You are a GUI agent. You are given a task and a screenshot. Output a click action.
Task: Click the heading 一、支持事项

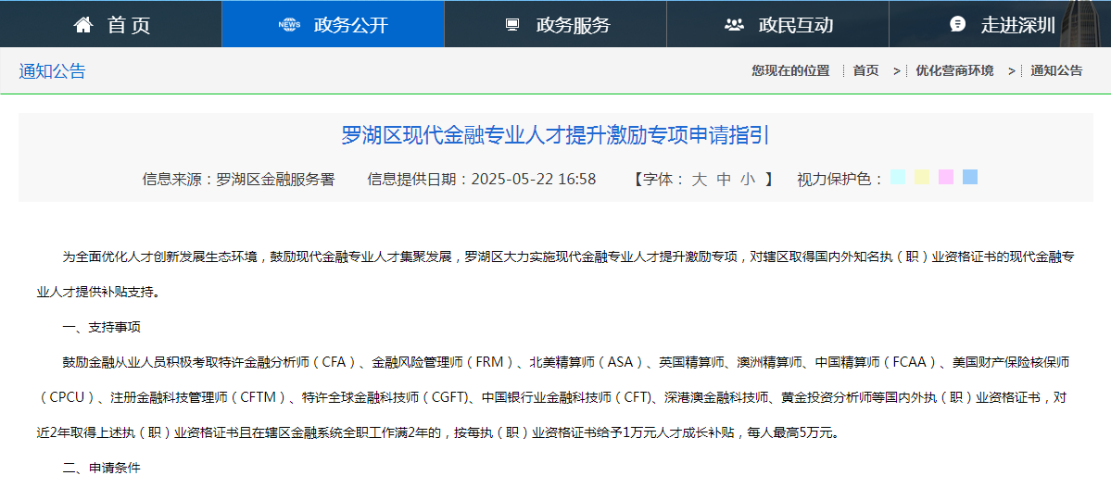[101, 327]
